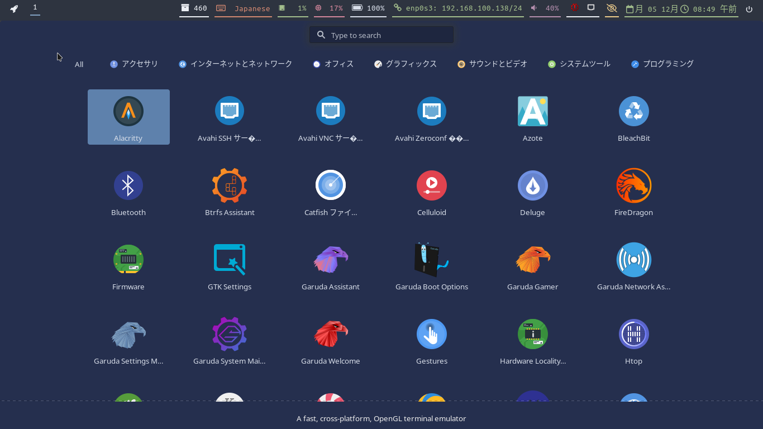The height and width of the screenshot is (429, 763).
Task: Filter by システムツール category
Action: (x=579, y=64)
